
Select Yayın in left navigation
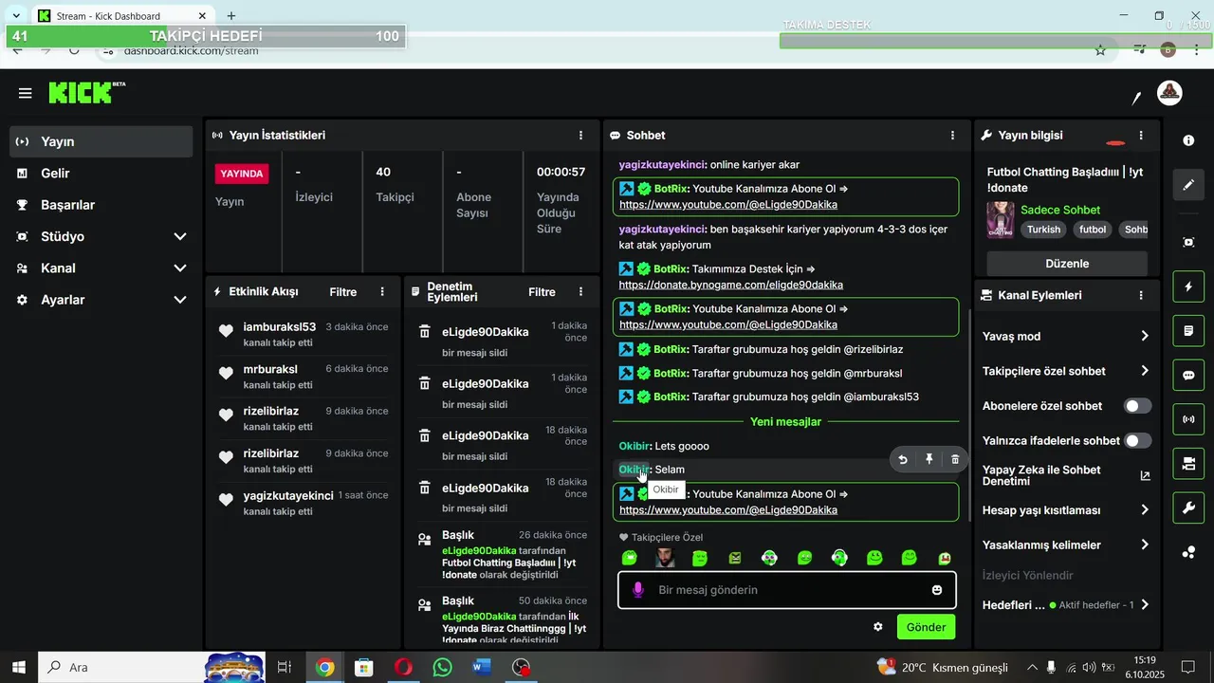click(x=101, y=141)
